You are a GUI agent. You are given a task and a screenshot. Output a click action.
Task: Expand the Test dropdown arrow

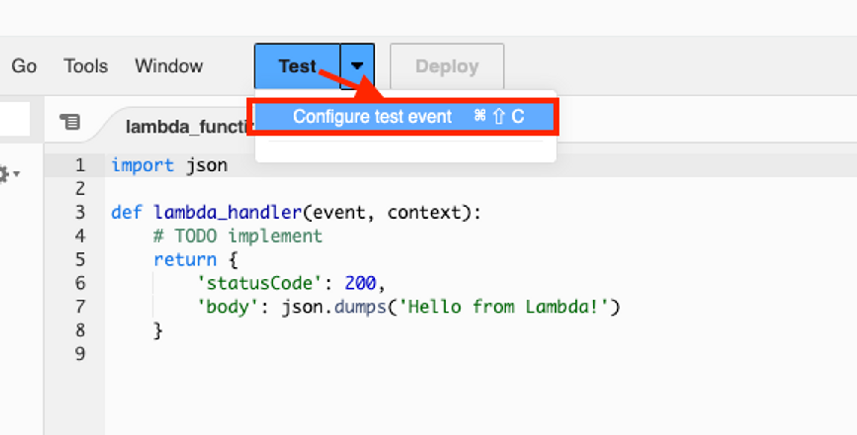click(357, 66)
